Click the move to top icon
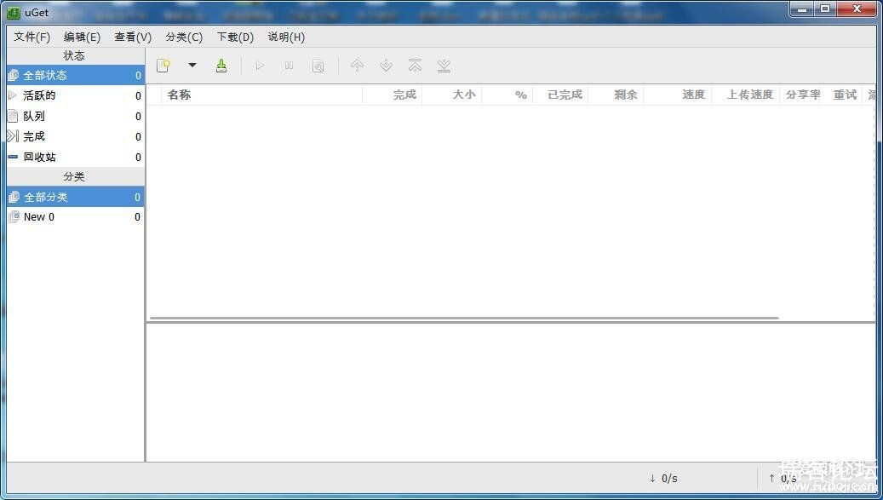Image resolution: width=883 pixels, height=500 pixels. pos(415,66)
